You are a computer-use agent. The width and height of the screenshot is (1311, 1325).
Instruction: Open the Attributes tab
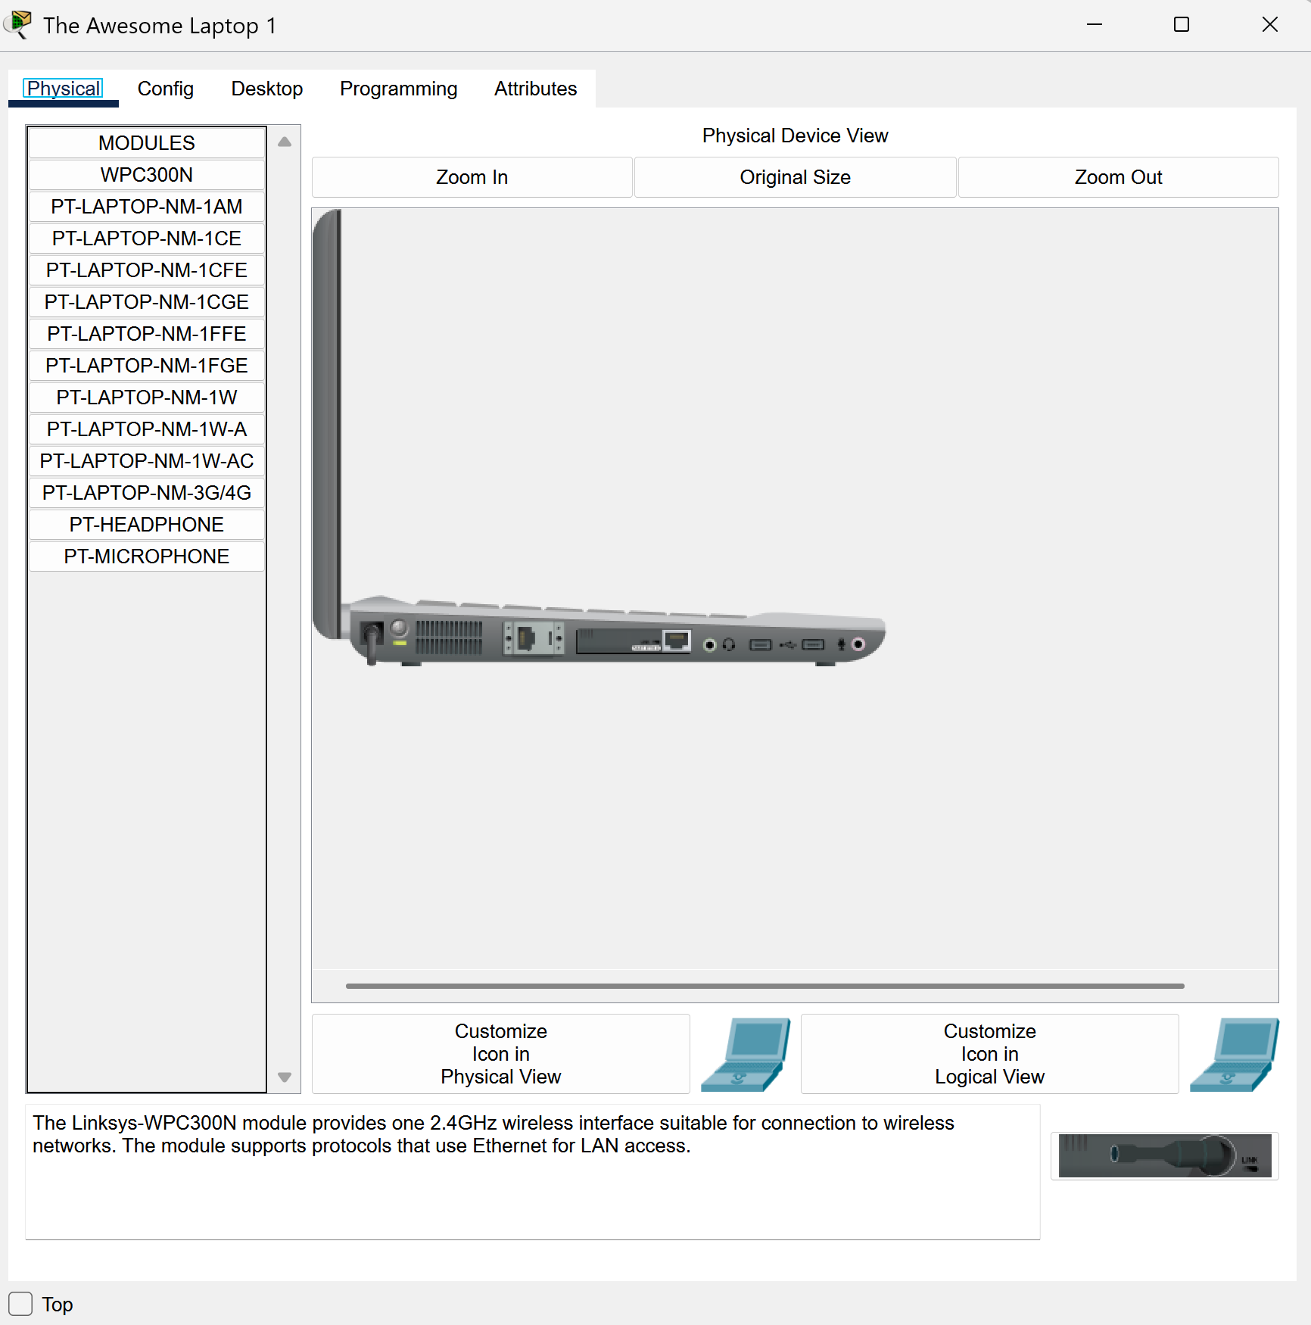point(536,89)
